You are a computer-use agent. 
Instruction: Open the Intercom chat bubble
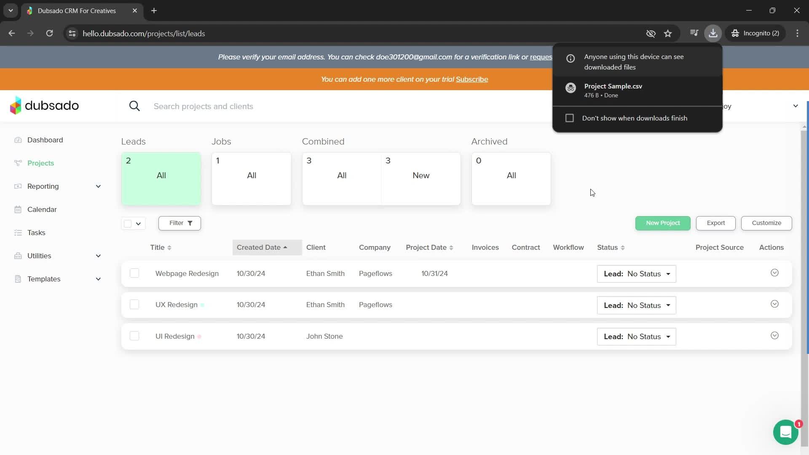(785, 432)
